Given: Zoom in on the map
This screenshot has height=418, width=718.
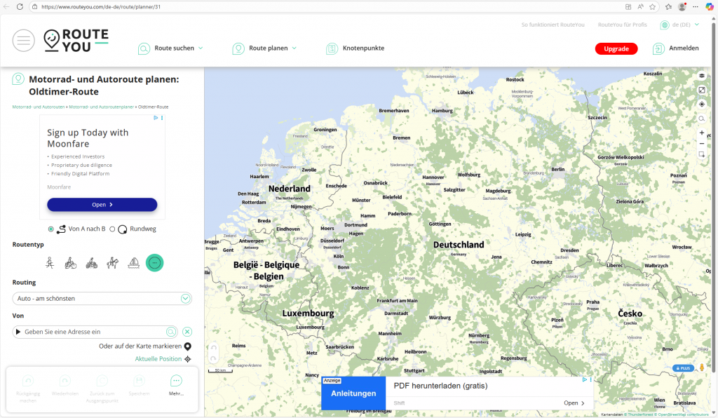Looking at the screenshot, I should 702,133.
